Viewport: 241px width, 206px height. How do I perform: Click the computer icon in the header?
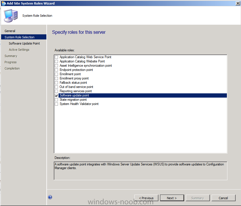pos(10,16)
